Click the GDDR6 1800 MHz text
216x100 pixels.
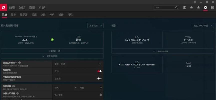pyautogui.click(x=188, y=43)
